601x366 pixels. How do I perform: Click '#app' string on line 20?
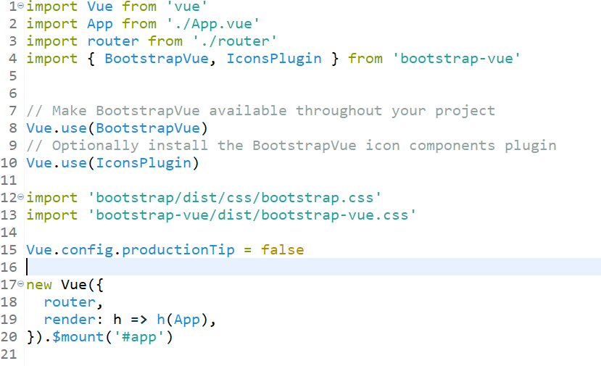(139, 337)
